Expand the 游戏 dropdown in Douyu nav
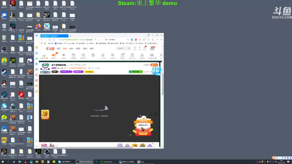Viewport: 292px width, 164px height. (x=85, y=48)
